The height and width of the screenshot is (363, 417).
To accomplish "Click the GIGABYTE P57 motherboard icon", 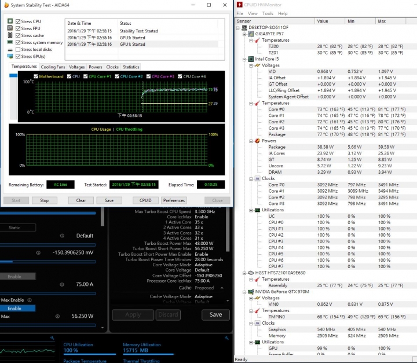I will coord(251,34).
